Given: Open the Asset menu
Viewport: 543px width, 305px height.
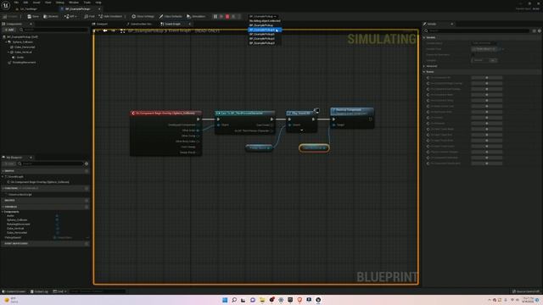Looking at the screenshot, I should [36, 3].
